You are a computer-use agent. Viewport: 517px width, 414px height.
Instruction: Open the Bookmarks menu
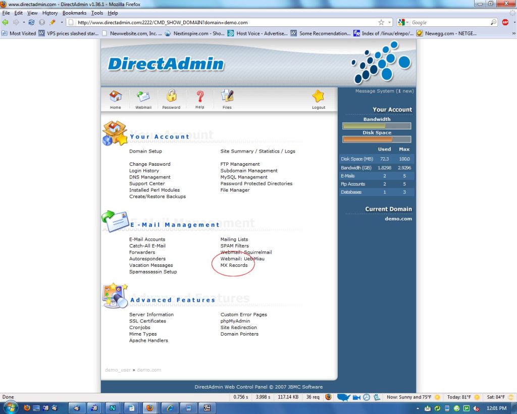point(74,13)
